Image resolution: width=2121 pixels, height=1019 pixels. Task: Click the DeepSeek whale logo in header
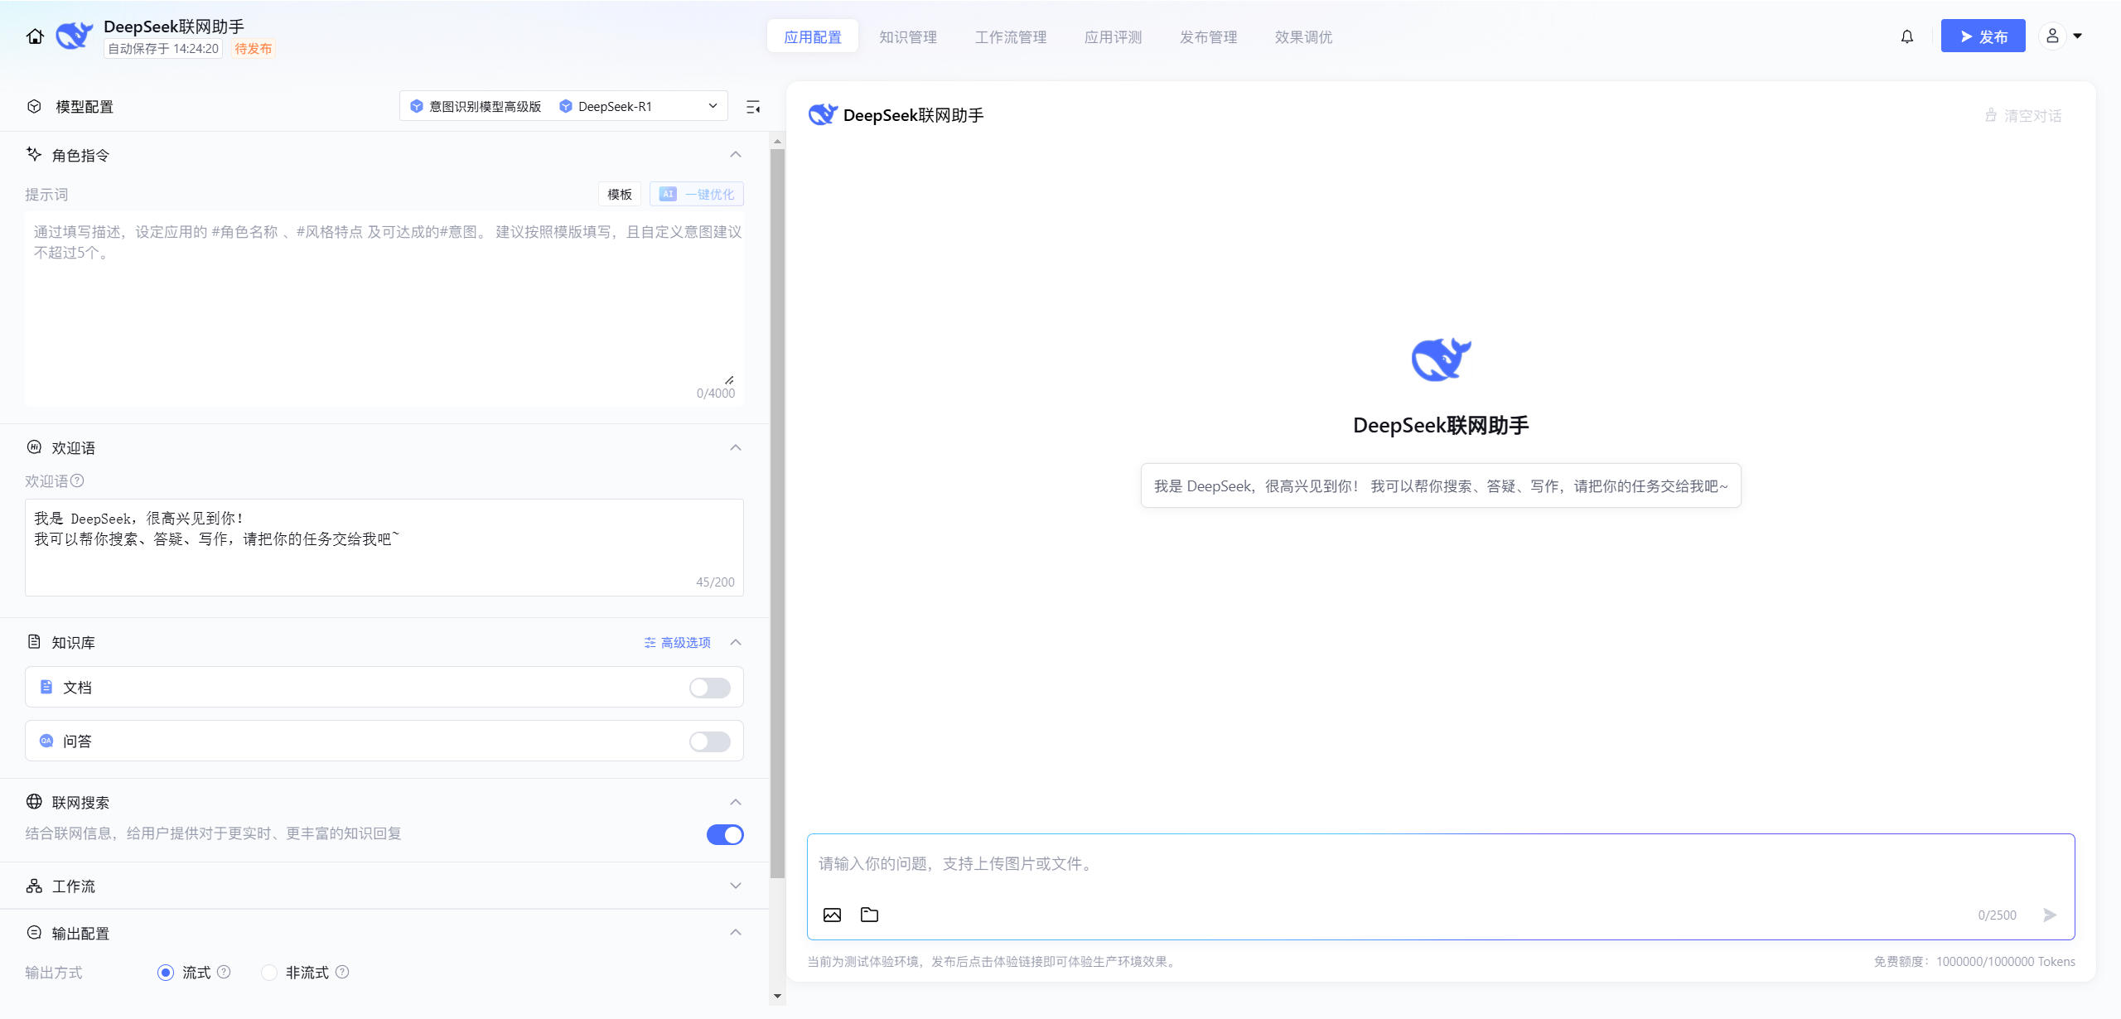[x=75, y=36]
